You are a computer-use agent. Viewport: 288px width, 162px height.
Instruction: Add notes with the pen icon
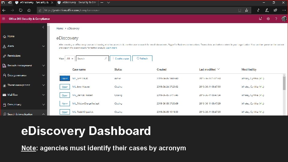coord(267,10)
